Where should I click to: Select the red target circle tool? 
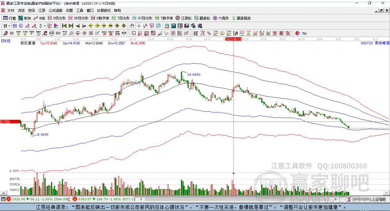(x=78, y=34)
